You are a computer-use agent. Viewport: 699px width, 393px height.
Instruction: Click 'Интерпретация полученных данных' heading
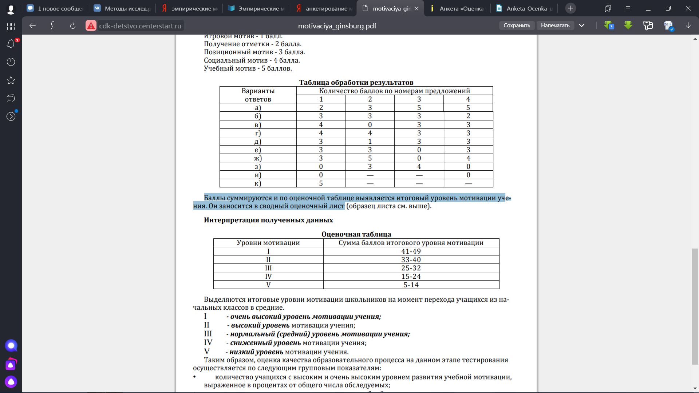(x=268, y=220)
